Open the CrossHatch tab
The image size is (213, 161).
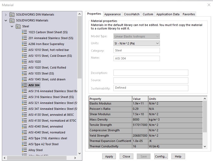(x=132, y=14)
